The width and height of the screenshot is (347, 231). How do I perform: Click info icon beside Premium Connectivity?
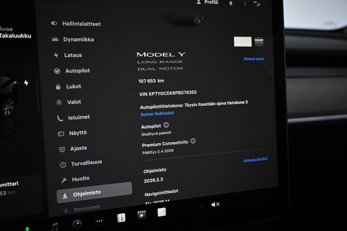click(193, 141)
